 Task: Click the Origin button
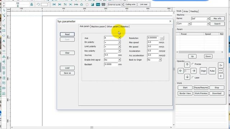click(203, 71)
